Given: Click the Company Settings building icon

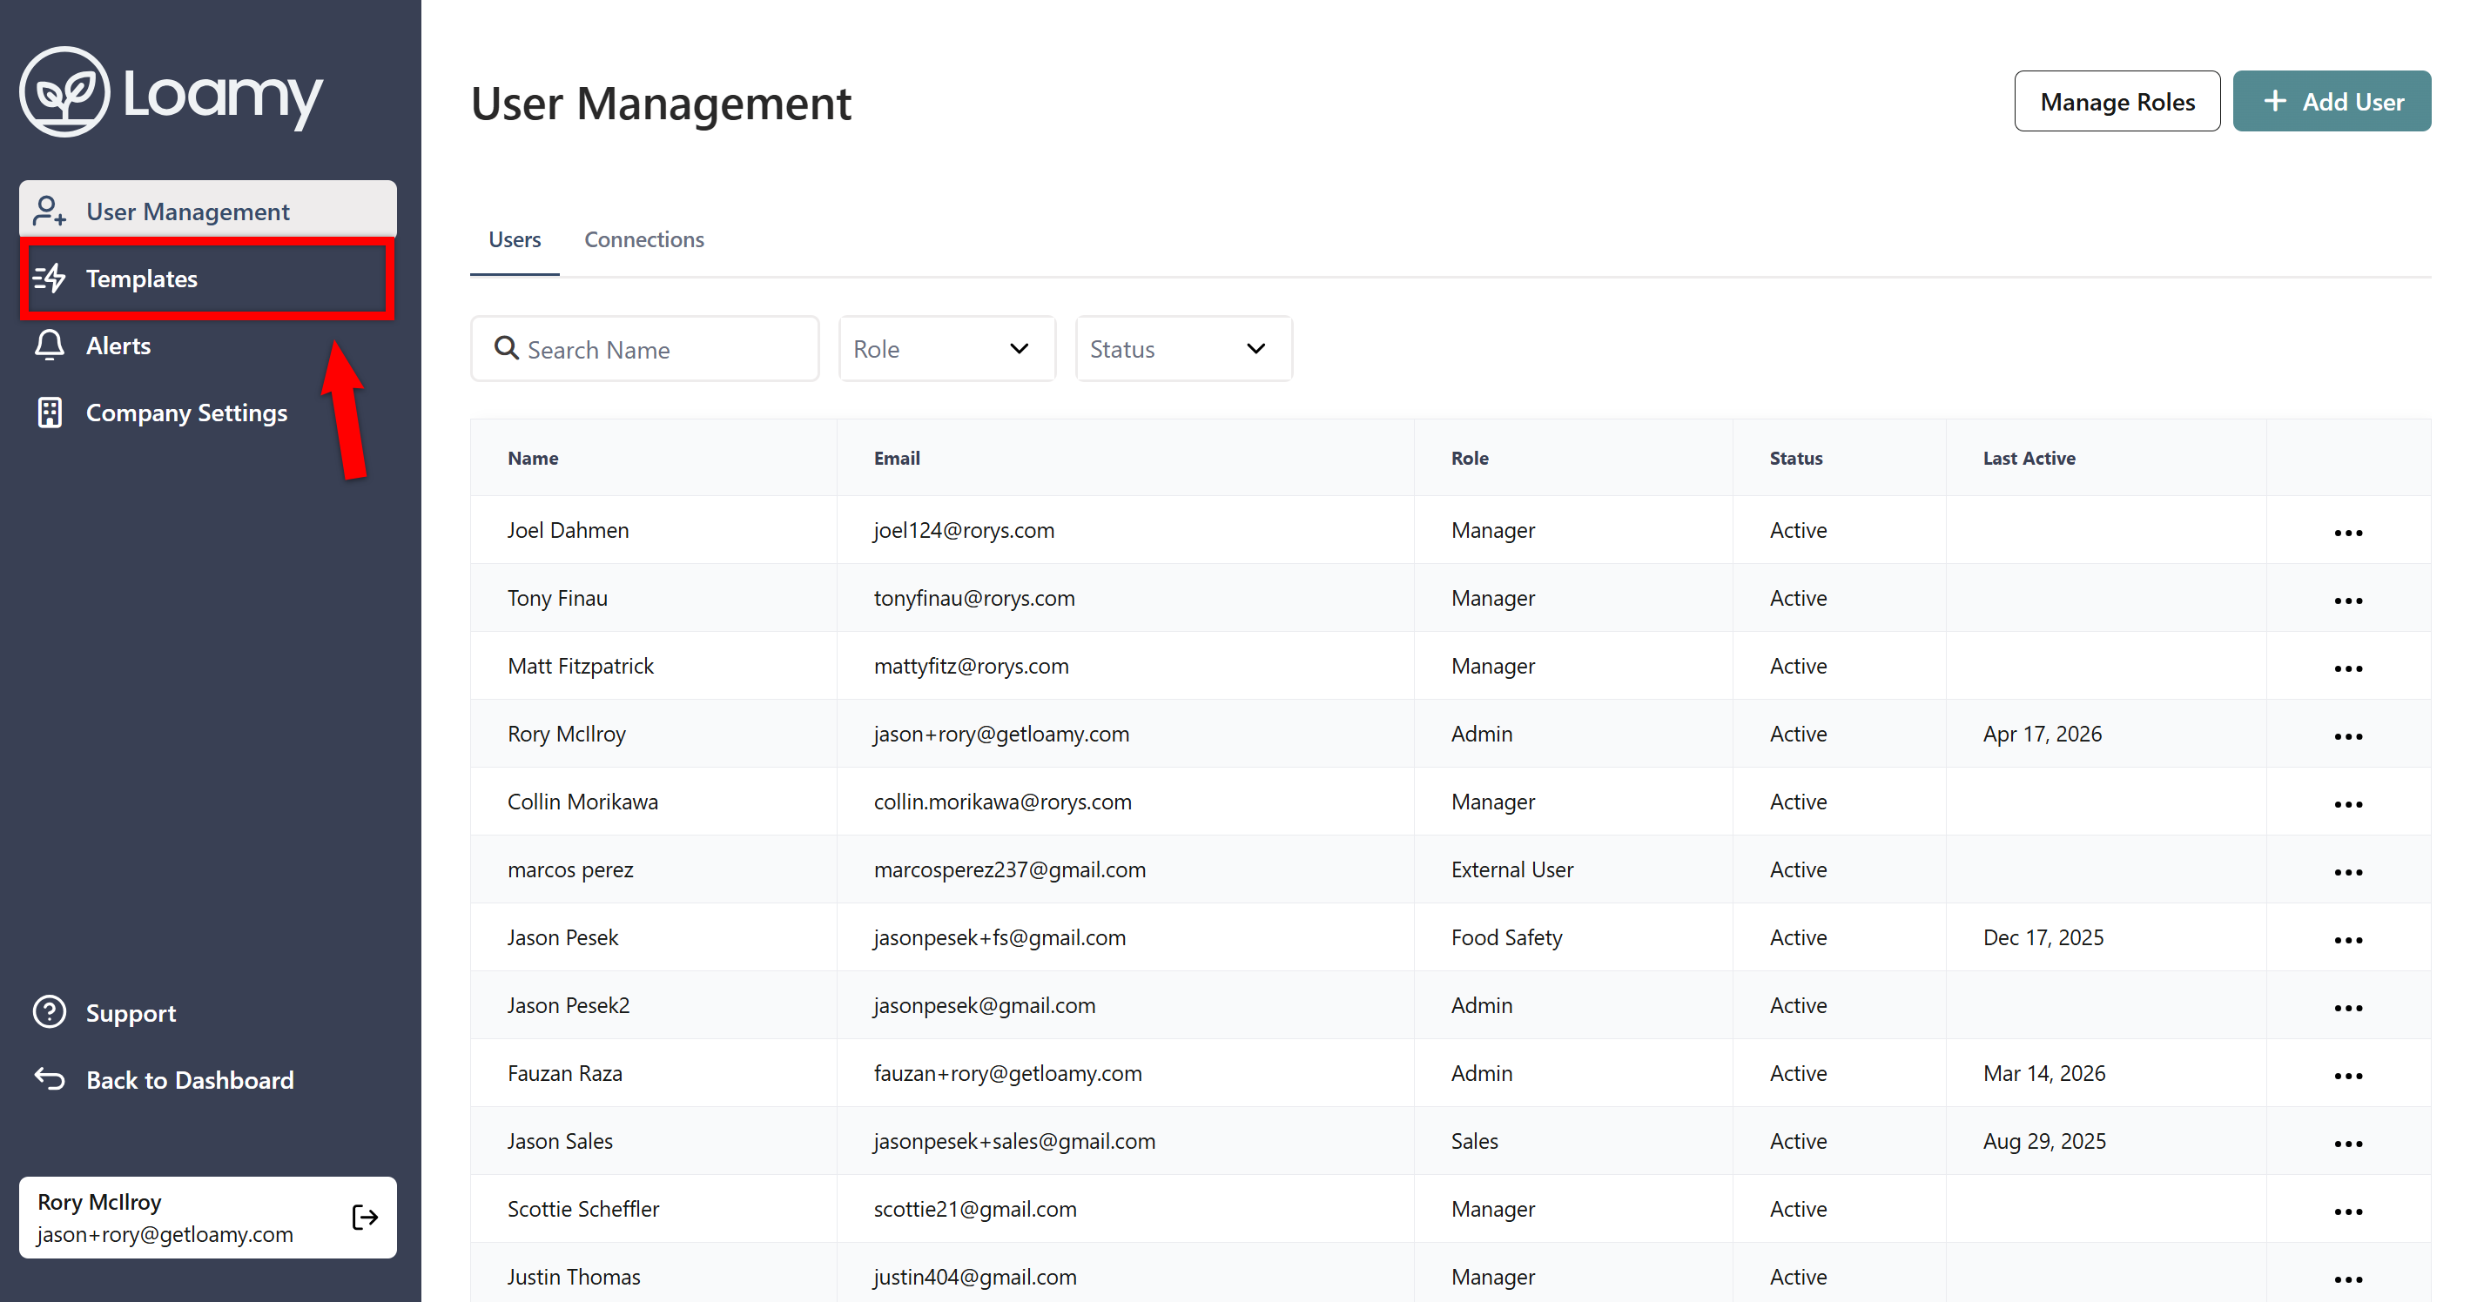Looking at the screenshot, I should (x=49, y=413).
